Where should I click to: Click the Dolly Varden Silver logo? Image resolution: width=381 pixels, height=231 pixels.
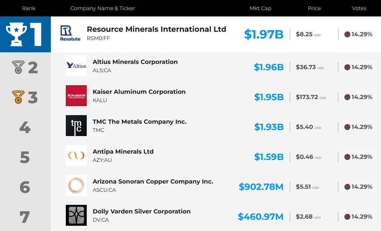[x=76, y=215]
